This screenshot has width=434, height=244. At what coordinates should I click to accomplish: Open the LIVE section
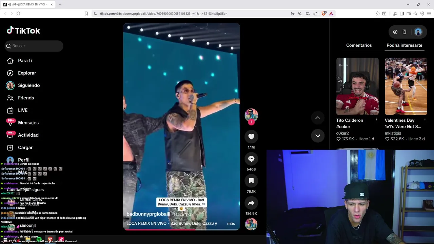17,110
